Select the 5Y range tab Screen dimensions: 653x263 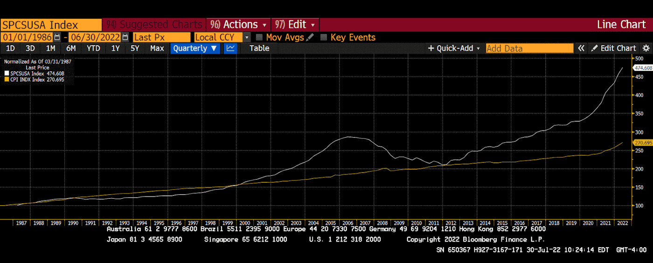pyautogui.click(x=135, y=48)
